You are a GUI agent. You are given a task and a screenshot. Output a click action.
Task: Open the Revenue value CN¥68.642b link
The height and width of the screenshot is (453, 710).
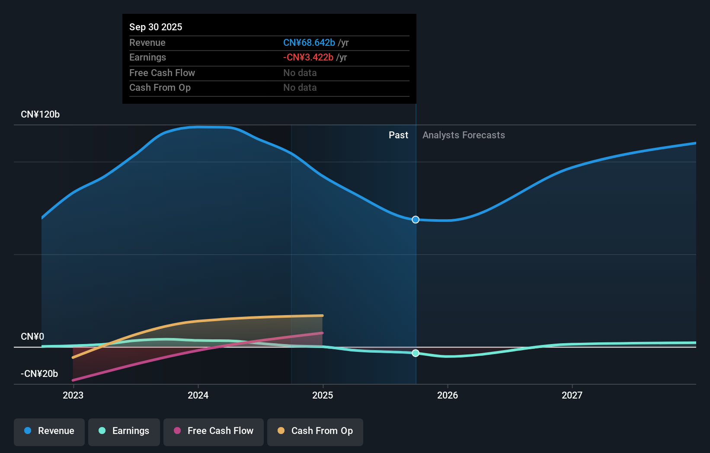coord(308,43)
